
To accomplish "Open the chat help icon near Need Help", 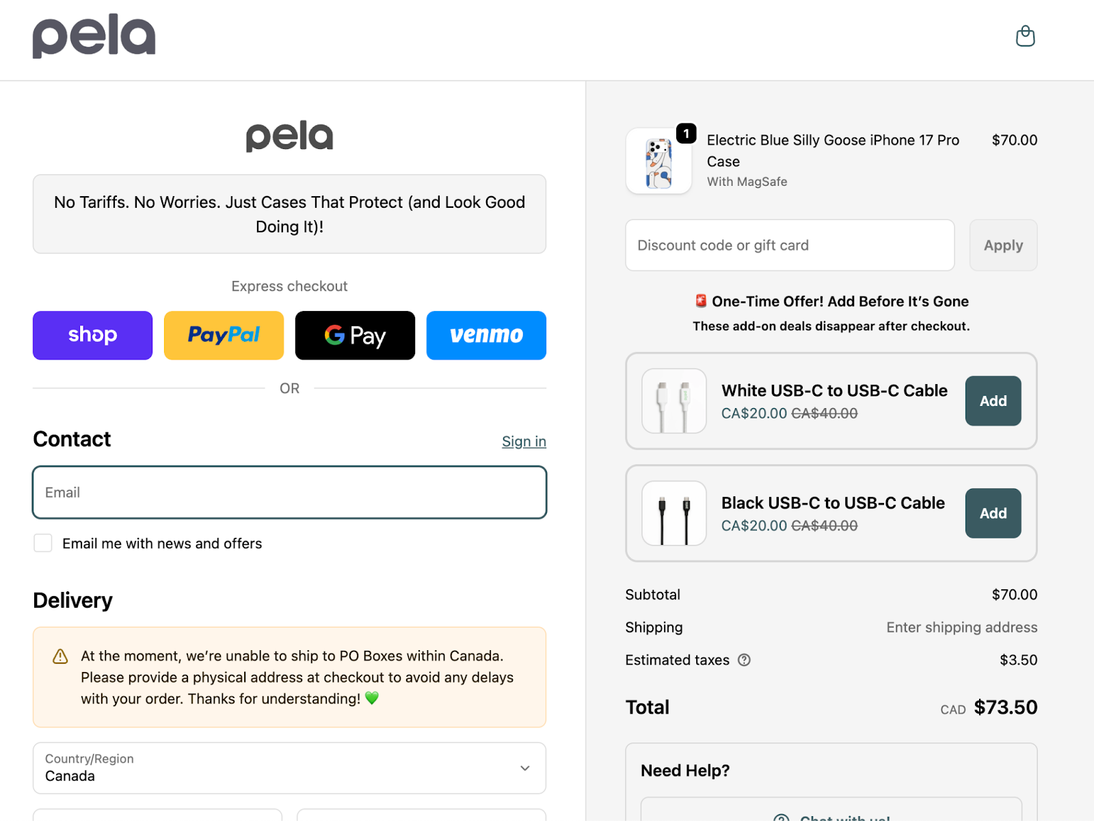I will (x=781, y=817).
